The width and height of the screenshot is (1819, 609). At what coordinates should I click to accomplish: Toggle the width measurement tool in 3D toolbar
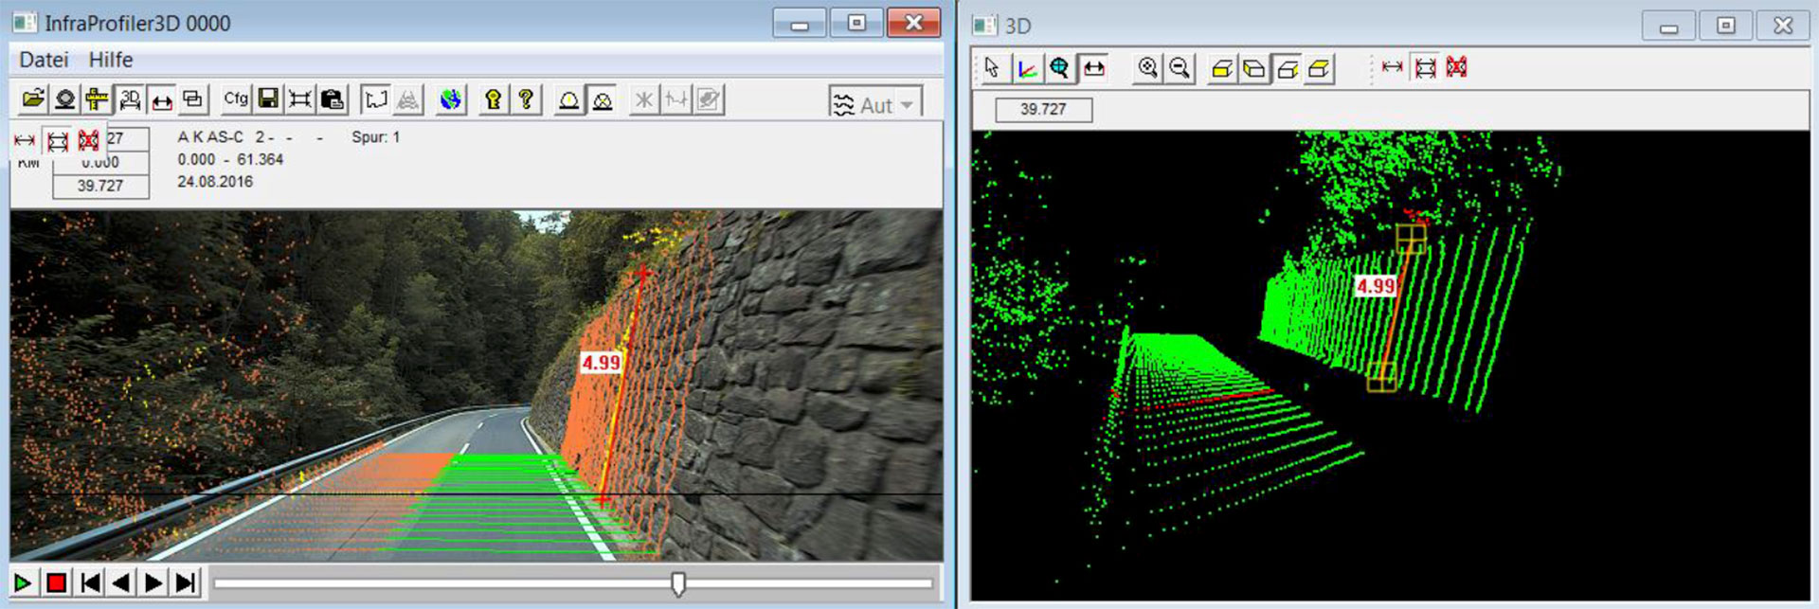coord(1093,68)
